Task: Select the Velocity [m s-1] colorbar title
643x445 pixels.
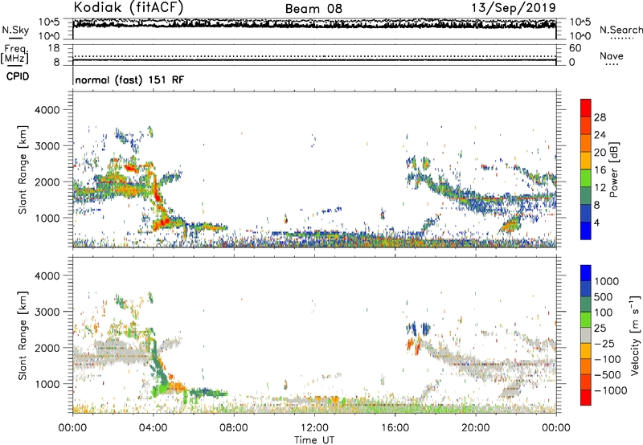Action: click(634, 335)
